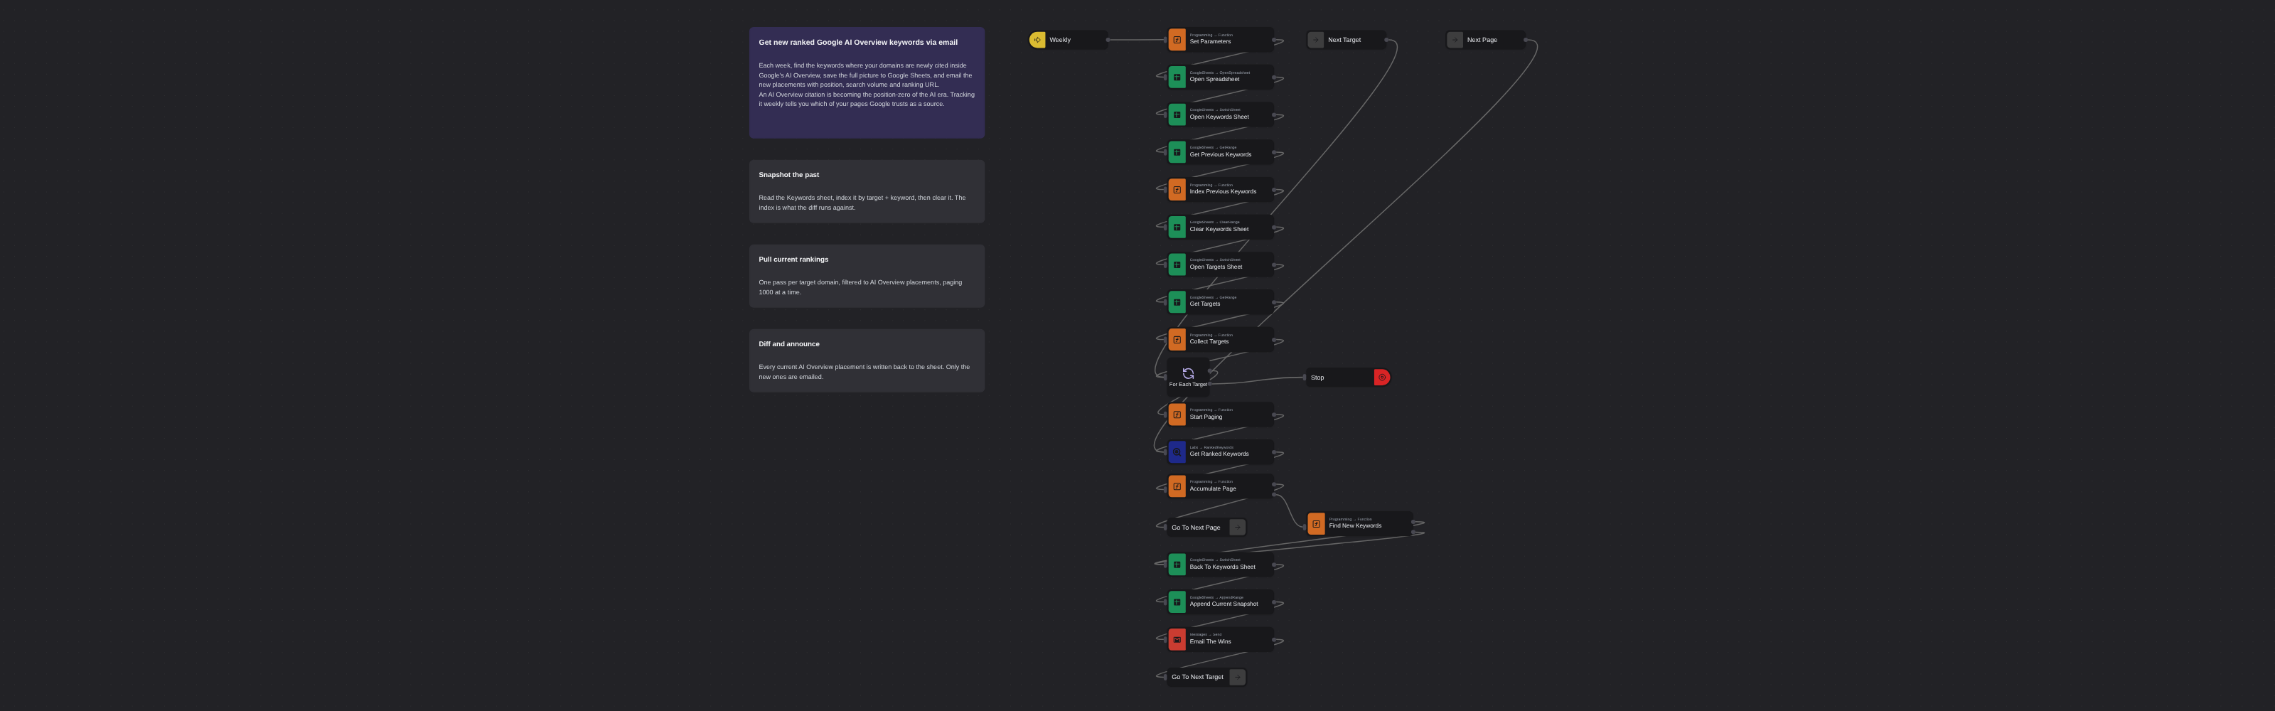2275x711 pixels.
Task: Select the Set Parameters function icon
Action: pyautogui.click(x=1177, y=40)
